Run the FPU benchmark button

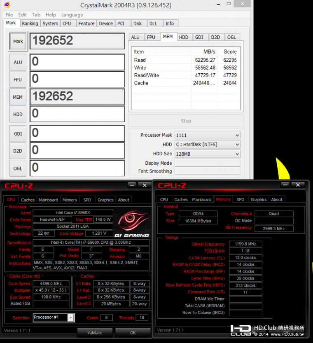(18, 79)
